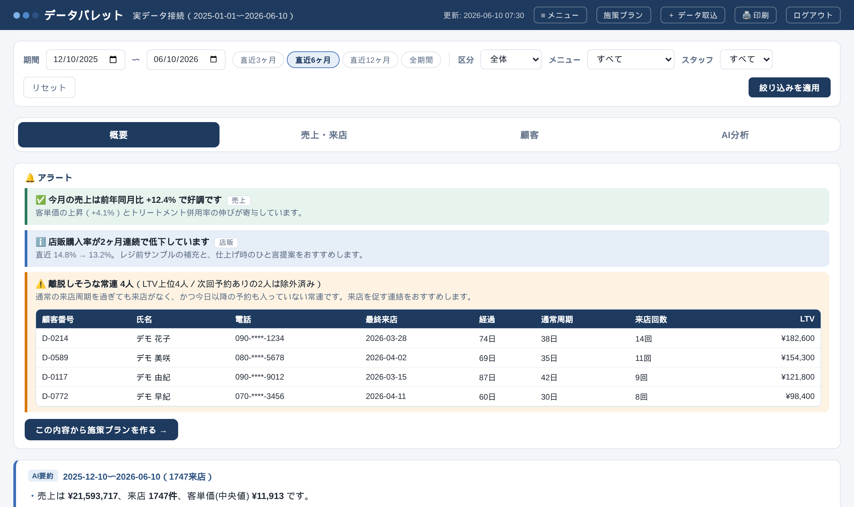Click phone number 090-****-9012
Viewport: 854px width, 507px height.
[260, 377]
